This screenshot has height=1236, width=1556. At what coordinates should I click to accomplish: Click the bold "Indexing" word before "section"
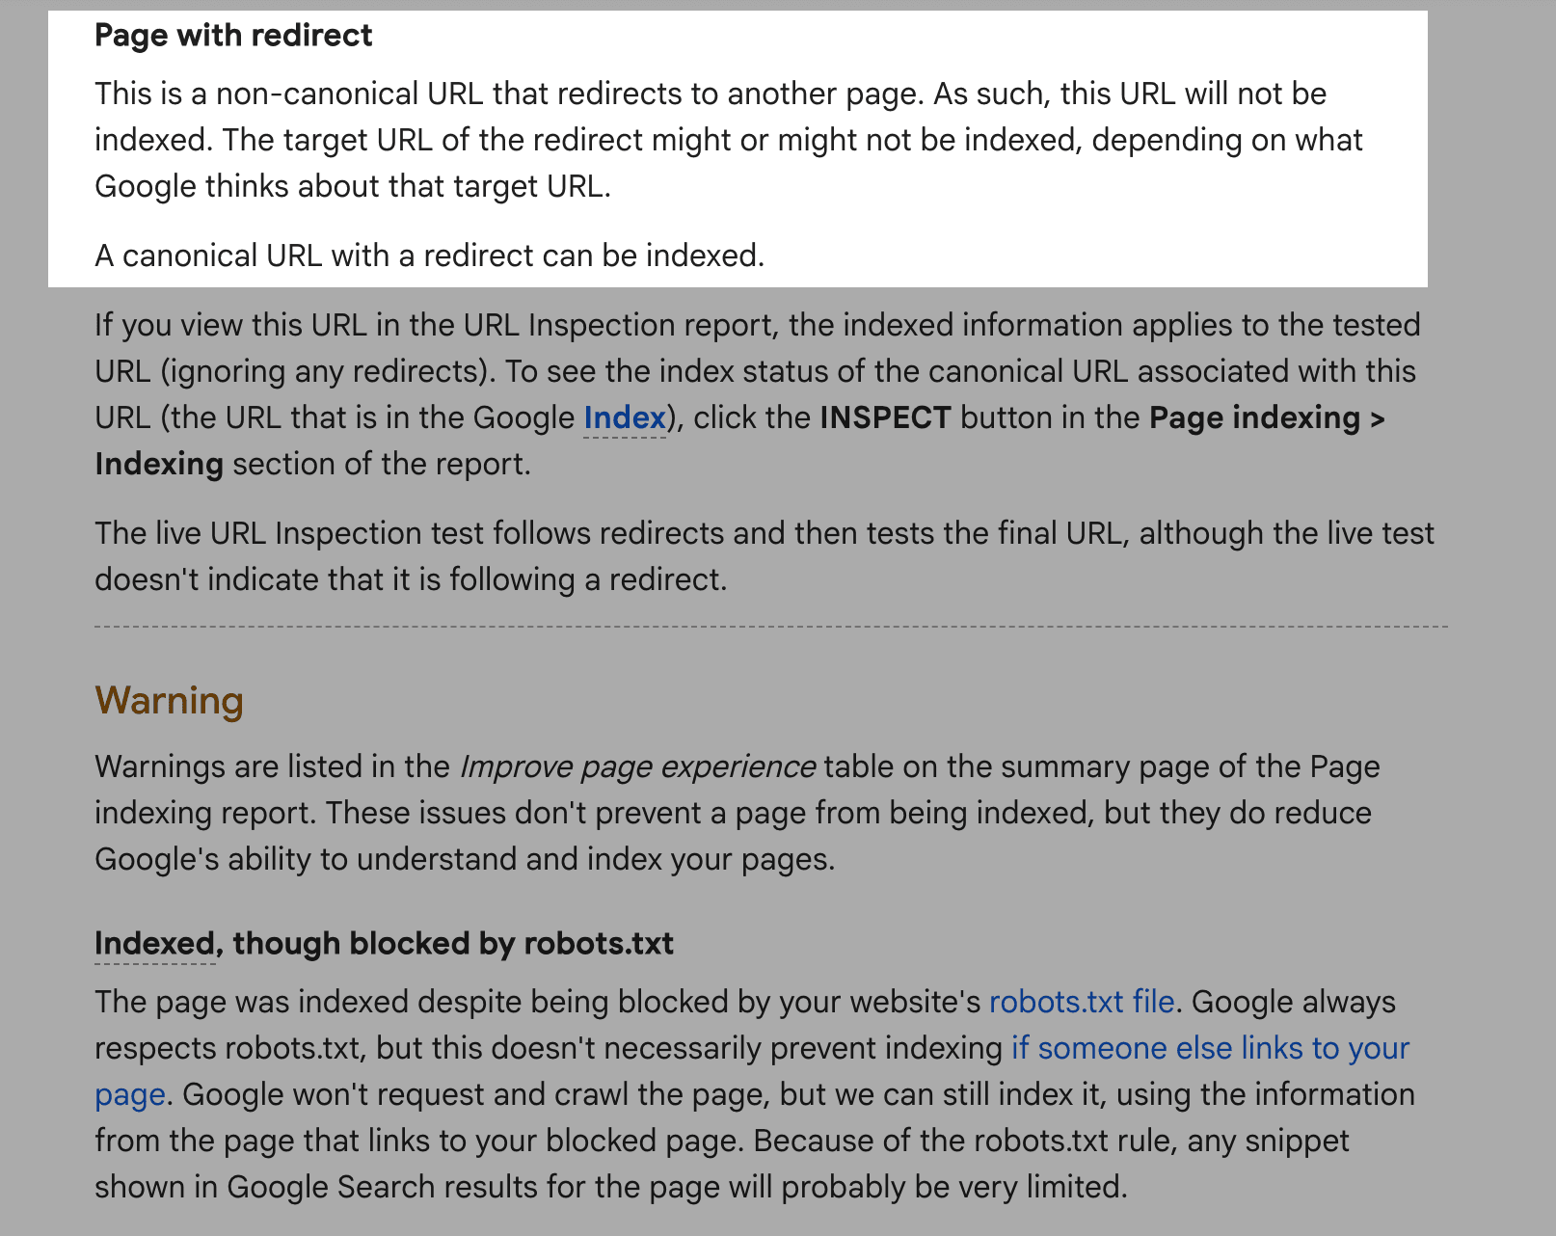click(x=159, y=464)
